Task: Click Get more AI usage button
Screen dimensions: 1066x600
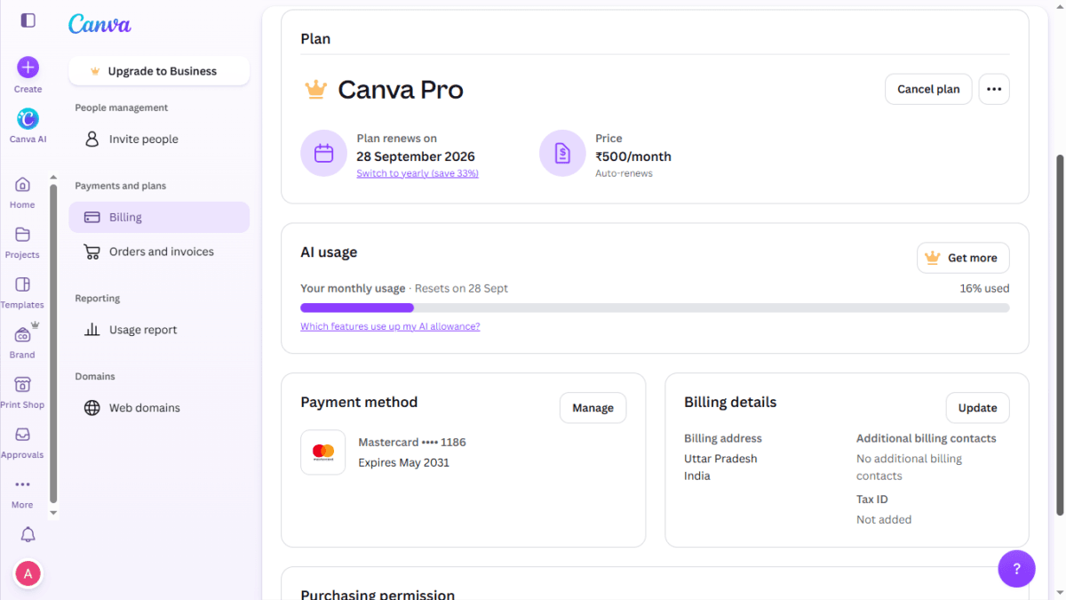Action: click(963, 258)
